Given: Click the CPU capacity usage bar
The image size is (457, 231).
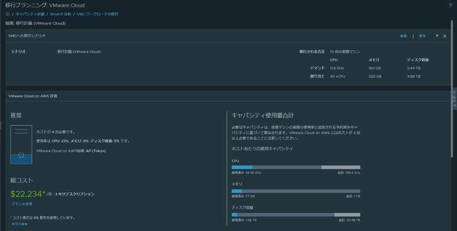Looking at the screenshot, I should pyautogui.click(x=296, y=167).
